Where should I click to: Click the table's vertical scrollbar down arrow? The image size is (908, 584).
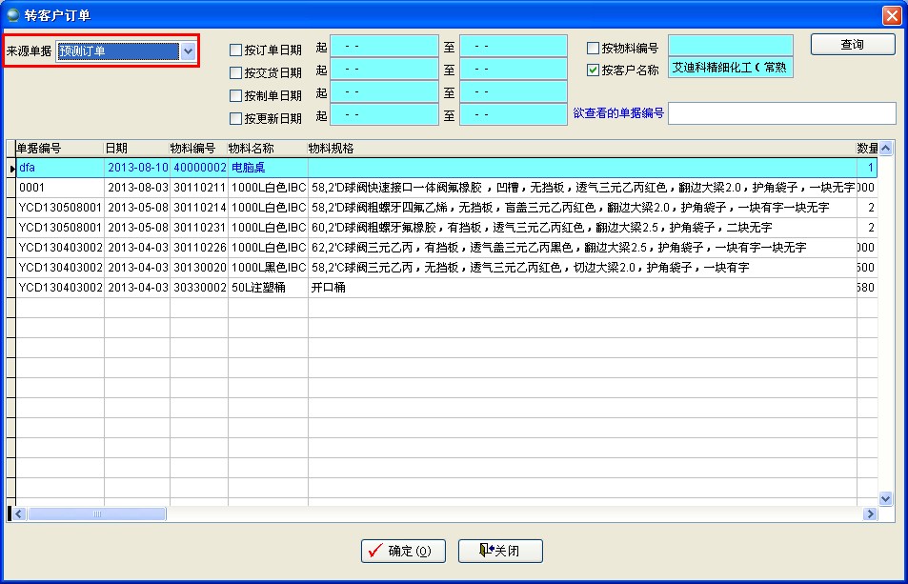pos(885,497)
